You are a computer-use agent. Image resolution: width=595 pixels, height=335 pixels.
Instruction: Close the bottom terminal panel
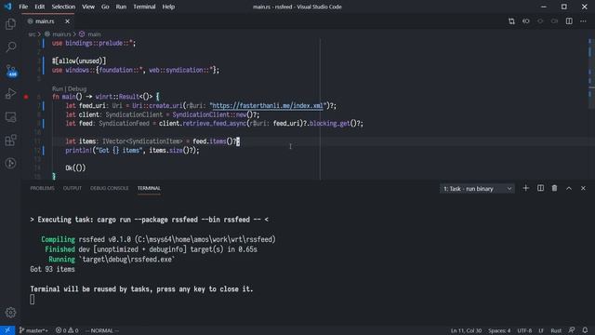click(x=583, y=188)
